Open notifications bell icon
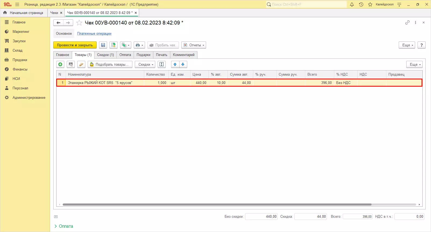431x232 pixels. (x=352, y=4)
